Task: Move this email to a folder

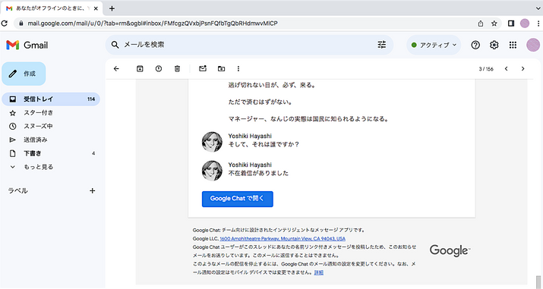Action: point(221,69)
